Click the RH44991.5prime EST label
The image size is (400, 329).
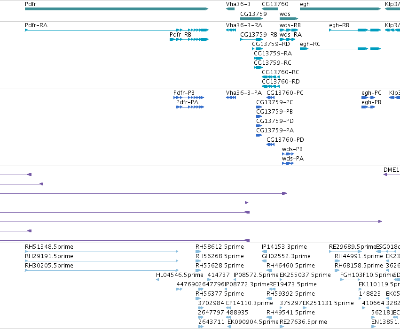coord(359,256)
